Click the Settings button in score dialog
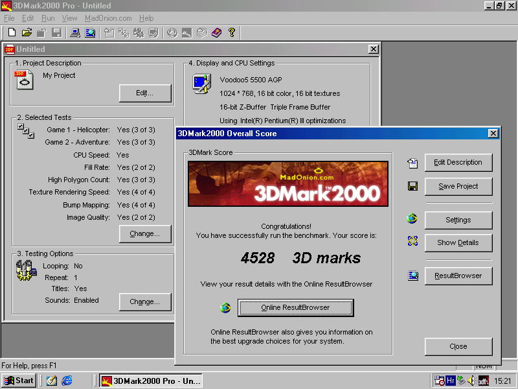The height and width of the screenshot is (389, 518). point(458,220)
